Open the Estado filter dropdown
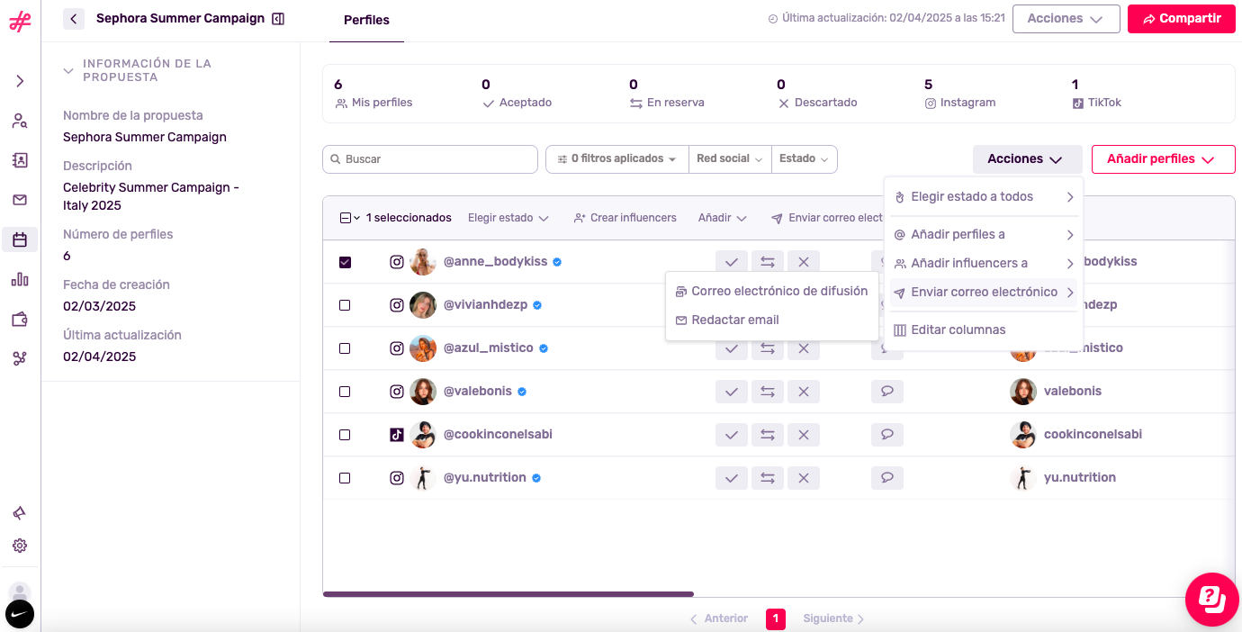 [804, 159]
